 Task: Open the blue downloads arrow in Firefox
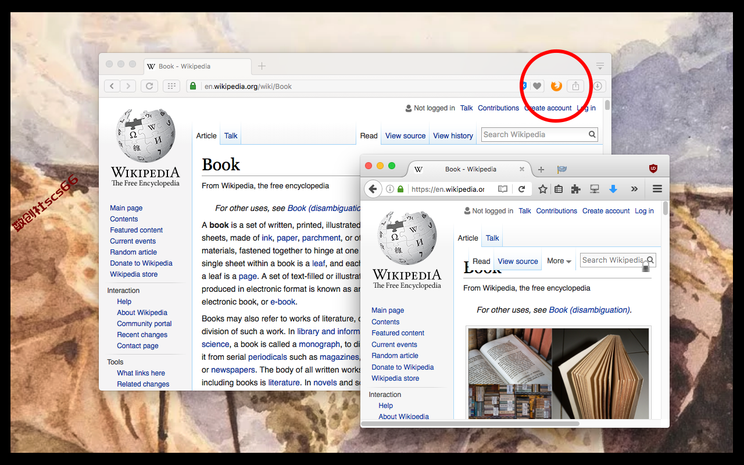[613, 189]
